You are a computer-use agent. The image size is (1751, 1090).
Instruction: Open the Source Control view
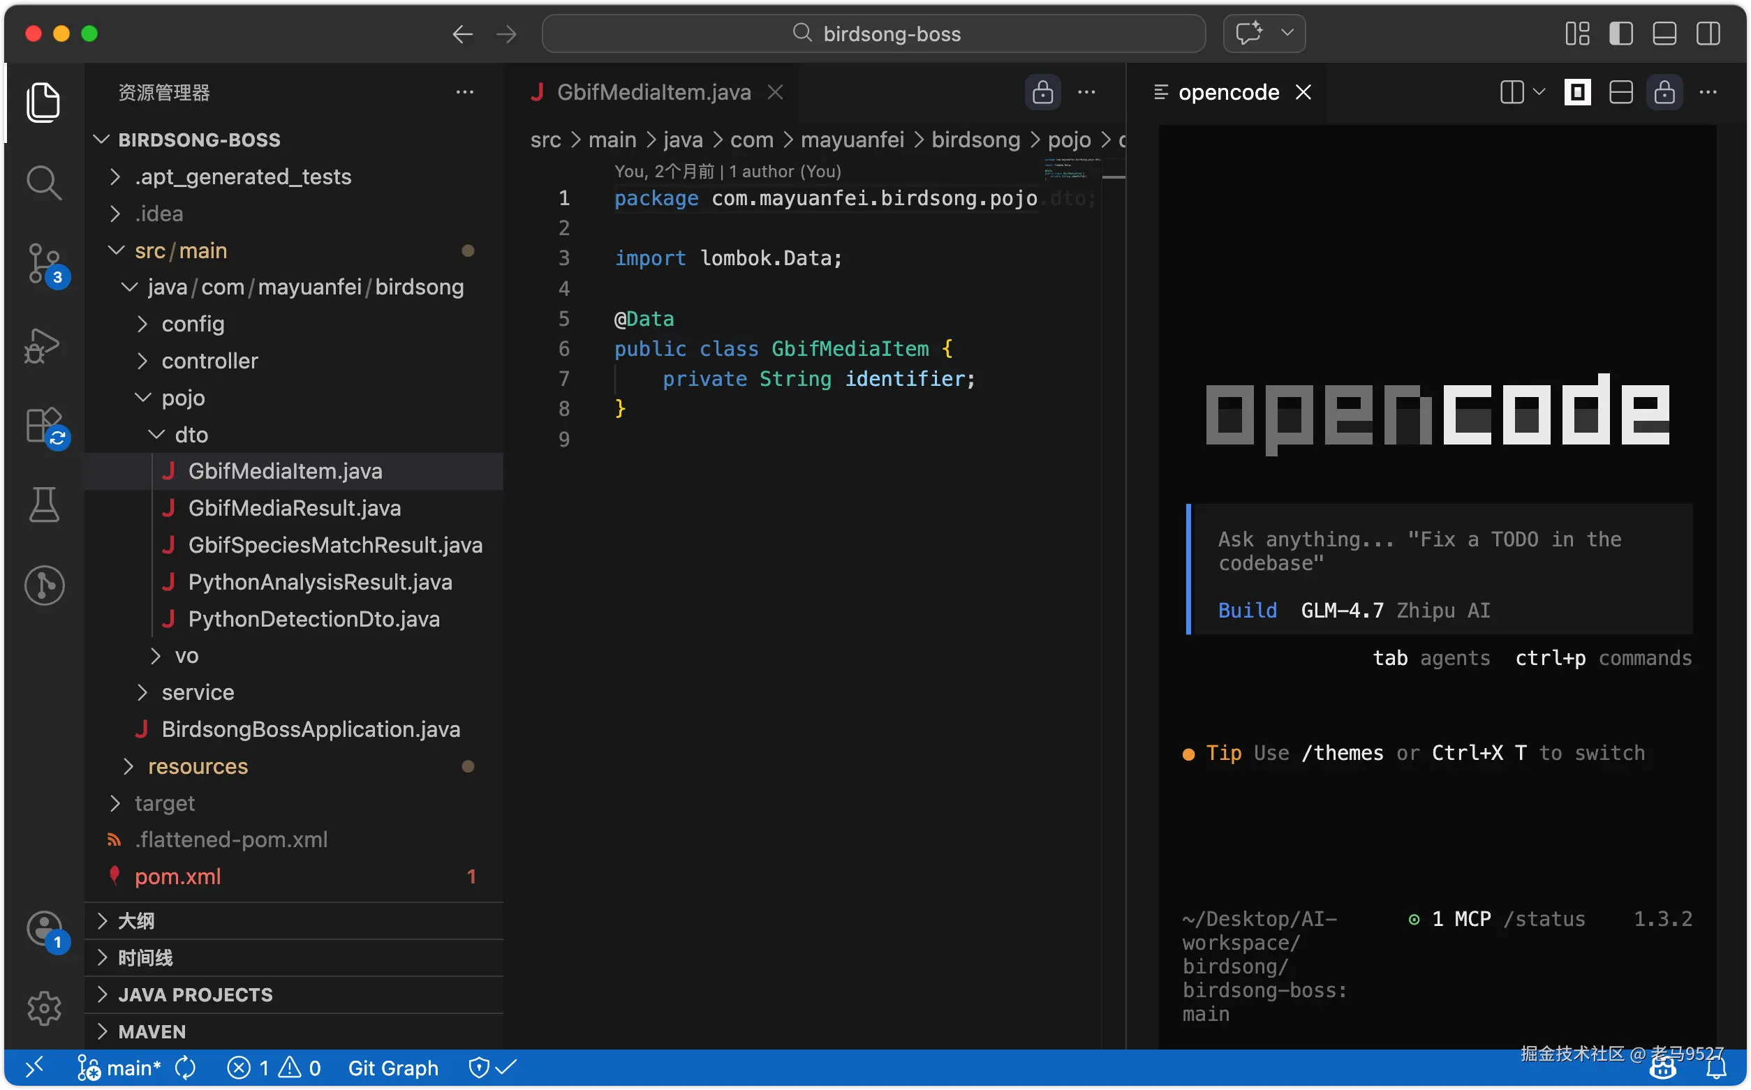coord(43,264)
